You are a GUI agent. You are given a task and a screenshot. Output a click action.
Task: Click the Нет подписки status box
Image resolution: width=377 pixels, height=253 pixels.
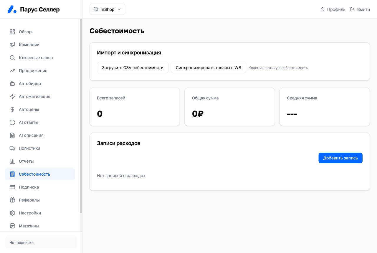coord(41,243)
